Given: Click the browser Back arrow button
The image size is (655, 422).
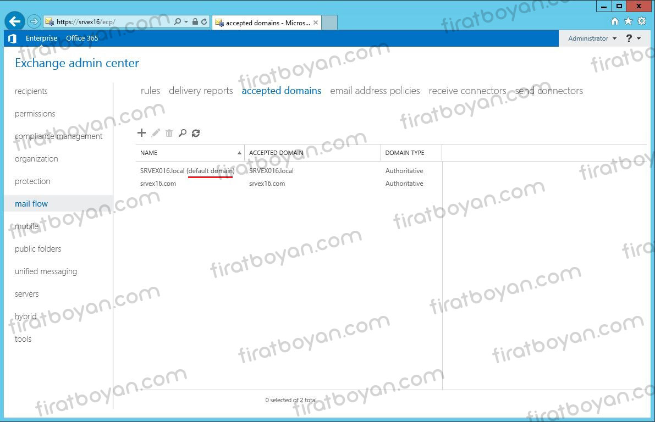Looking at the screenshot, I should (x=15, y=21).
